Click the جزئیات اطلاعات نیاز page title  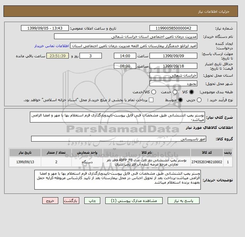pos(213,11)
